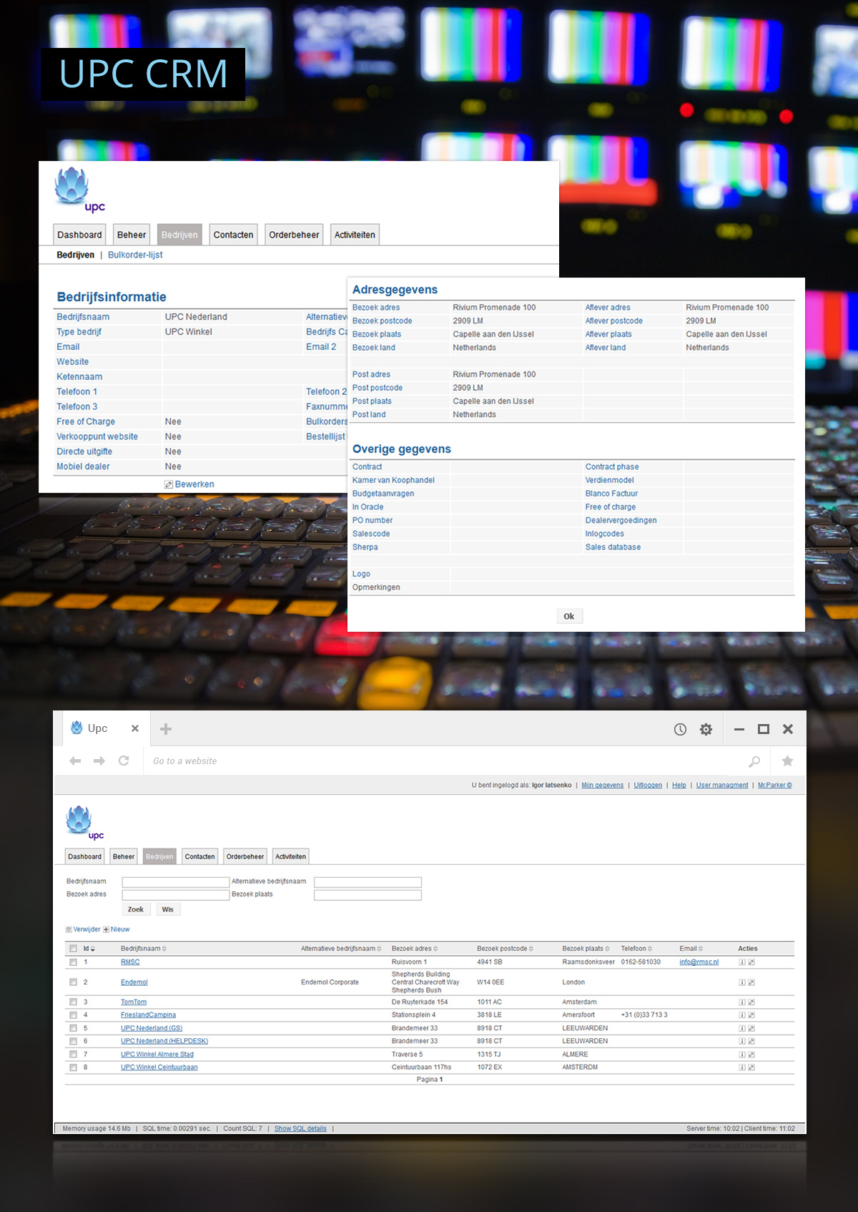Focus the Bezoek plaats filter field
Screen dimensions: 858x1212
pyautogui.click(x=368, y=895)
